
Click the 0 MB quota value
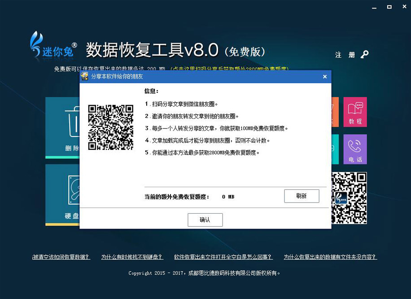[x=228, y=197]
